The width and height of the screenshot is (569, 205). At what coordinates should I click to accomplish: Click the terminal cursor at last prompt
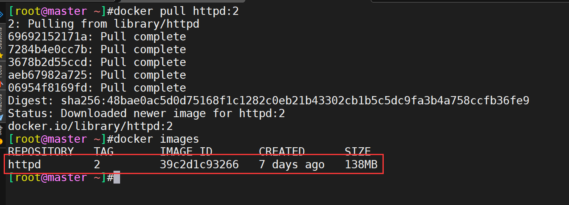pyautogui.click(x=117, y=178)
